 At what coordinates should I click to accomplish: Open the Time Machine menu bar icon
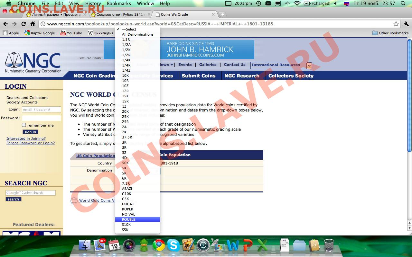(x=258, y=4)
